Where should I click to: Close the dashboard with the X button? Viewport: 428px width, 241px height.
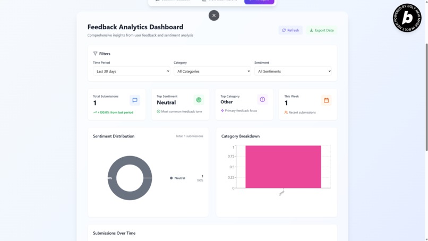point(213,15)
